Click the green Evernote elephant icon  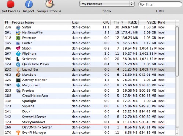[18, 38]
